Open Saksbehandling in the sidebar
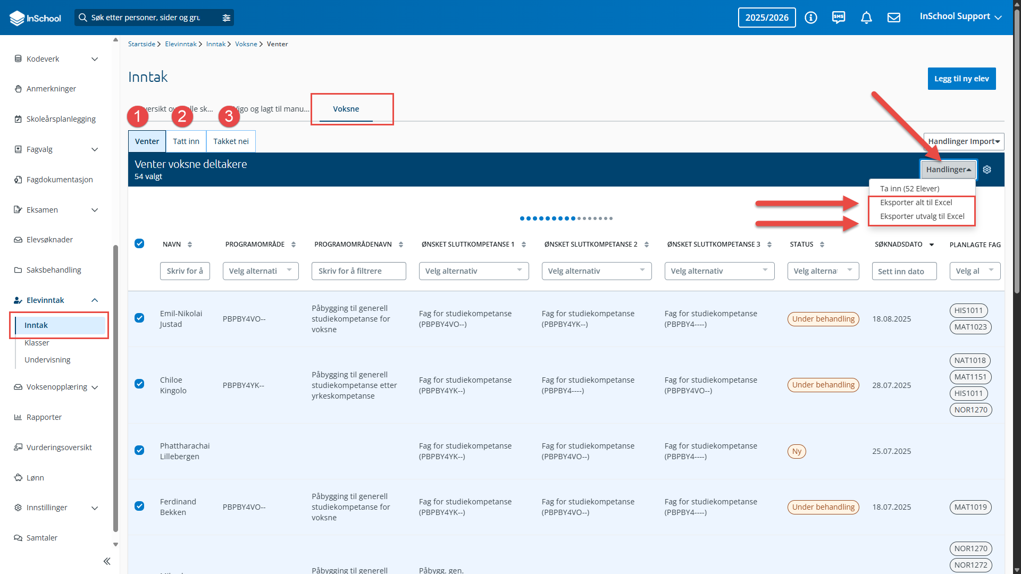1021x574 pixels. pyautogui.click(x=54, y=270)
